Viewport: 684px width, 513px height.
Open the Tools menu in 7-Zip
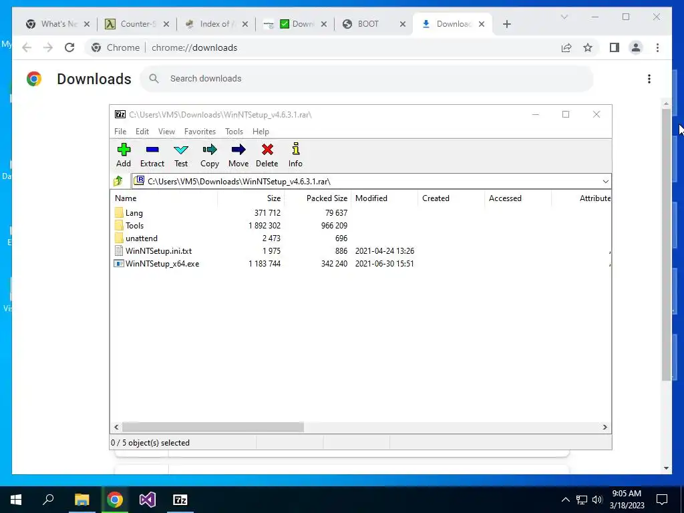234,132
